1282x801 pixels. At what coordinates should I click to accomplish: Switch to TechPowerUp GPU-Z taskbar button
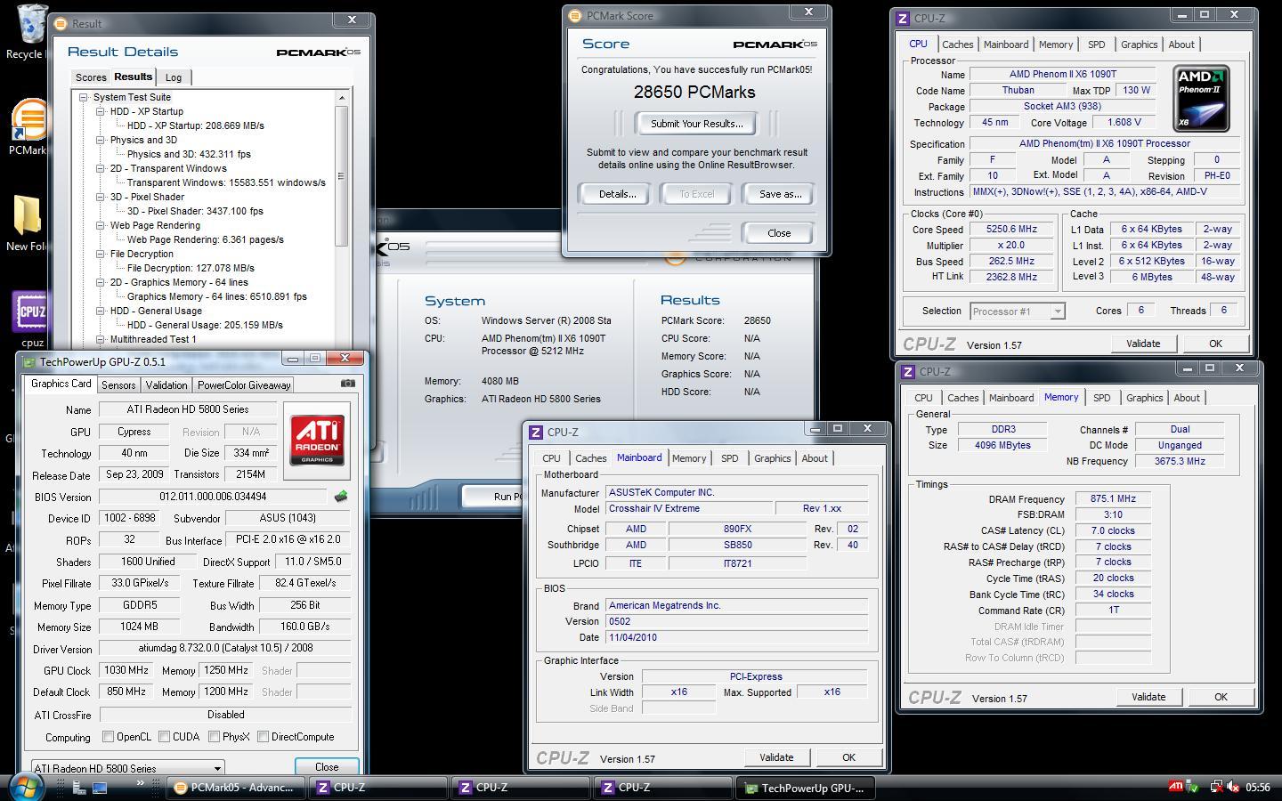tap(805, 788)
